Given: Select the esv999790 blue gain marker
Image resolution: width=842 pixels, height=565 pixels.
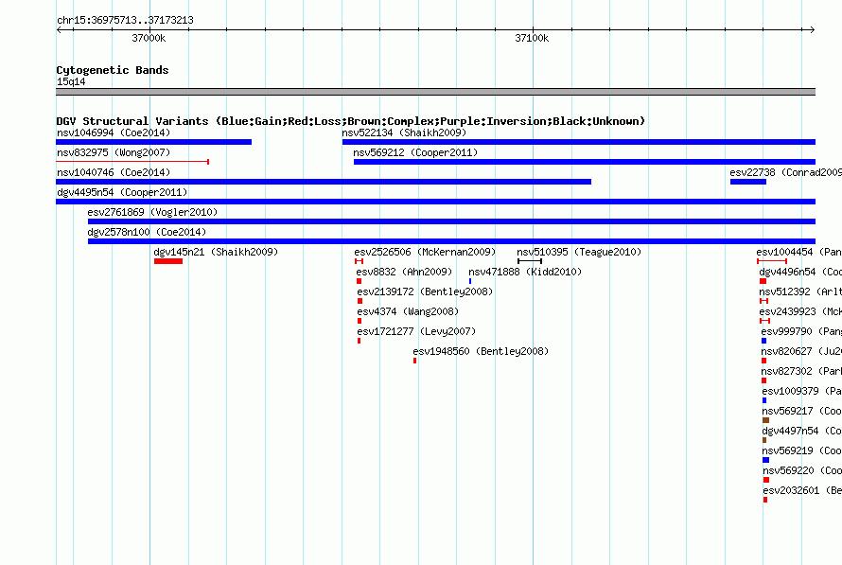Looking at the screenshot, I should click(x=764, y=341).
